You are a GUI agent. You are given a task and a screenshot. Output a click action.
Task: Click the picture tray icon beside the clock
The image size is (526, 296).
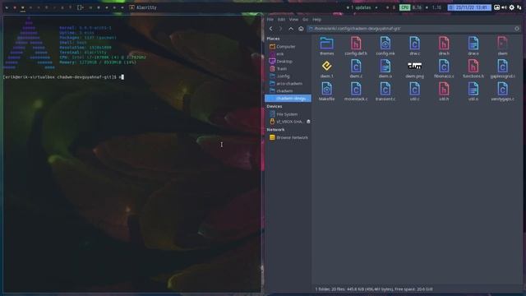[x=496, y=7]
